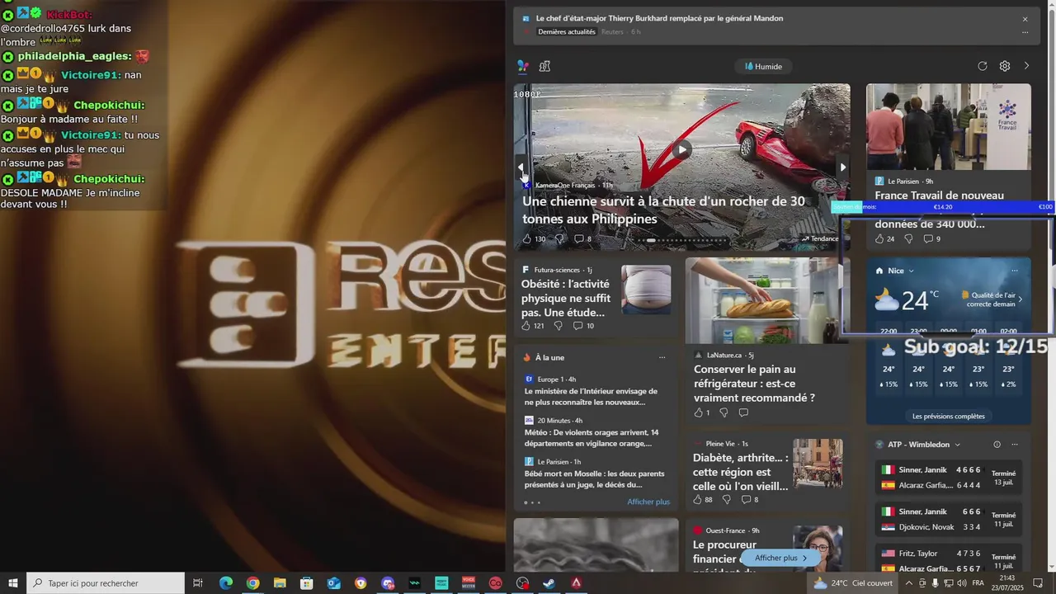Screen dimensions: 1056x594
Task: Open Google Chrome from the taskbar
Action: [x=252, y=583]
